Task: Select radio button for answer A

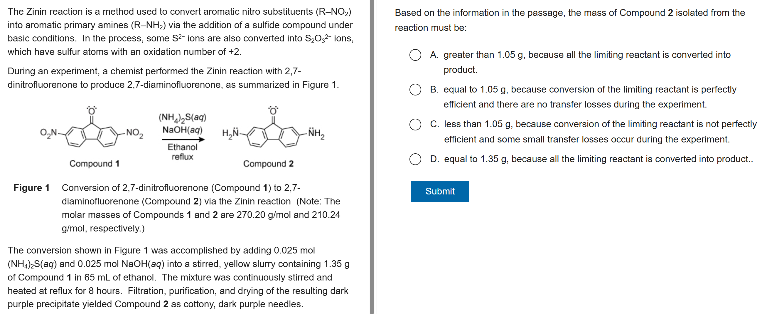Action: (415, 55)
